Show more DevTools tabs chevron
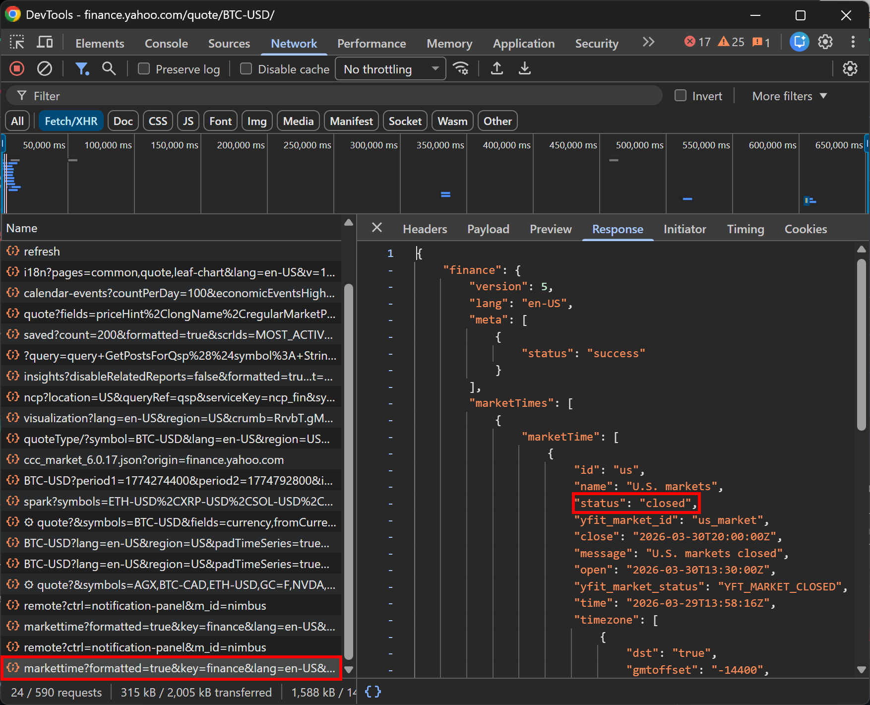This screenshot has width=870, height=705. tap(648, 42)
